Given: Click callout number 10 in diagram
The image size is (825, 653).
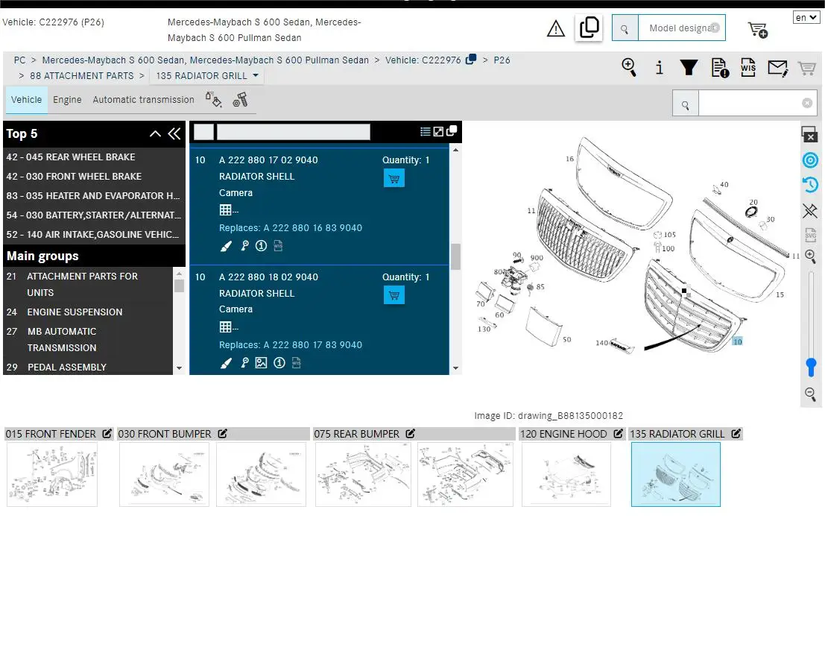Looking at the screenshot, I should click(738, 341).
